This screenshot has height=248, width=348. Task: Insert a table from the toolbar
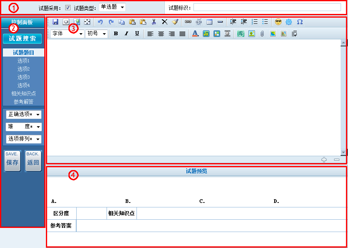pos(209,22)
